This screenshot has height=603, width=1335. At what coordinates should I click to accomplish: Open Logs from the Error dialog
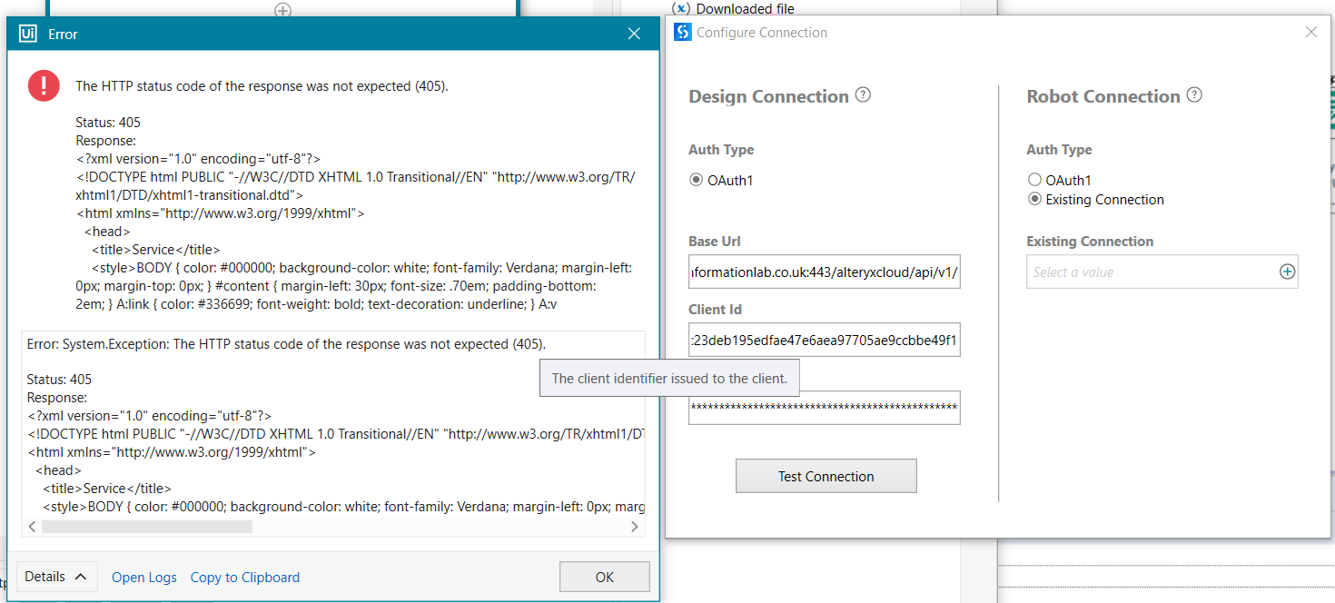(x=144, y=578)
